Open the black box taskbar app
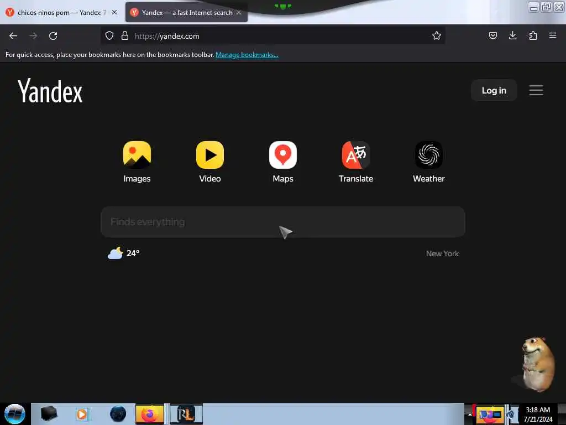Viewport: 566px width, 425px height. pyautogui.click(x=49, y=414)
